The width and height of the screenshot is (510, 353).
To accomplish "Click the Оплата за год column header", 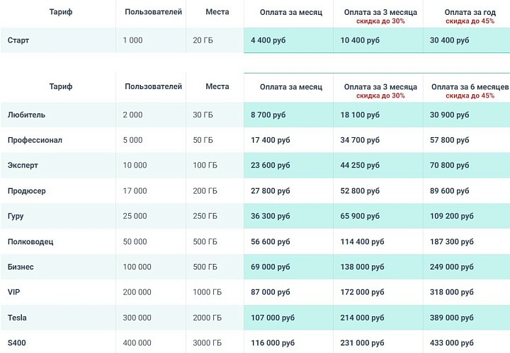I will 470,12.
